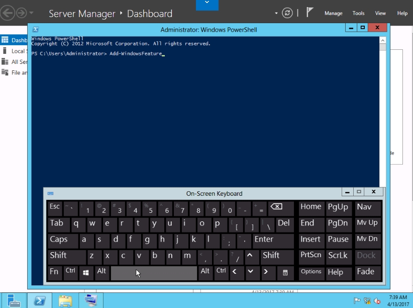Select File and Storage Services in sidebar
This screenshot has height=308, width=413.
click(x=14, y=72)
